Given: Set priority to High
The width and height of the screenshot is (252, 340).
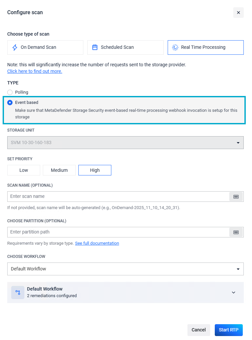Looking at the screenshot, I should click(95, 170).
